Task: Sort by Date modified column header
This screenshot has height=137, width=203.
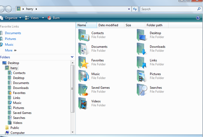Action: 110,25
